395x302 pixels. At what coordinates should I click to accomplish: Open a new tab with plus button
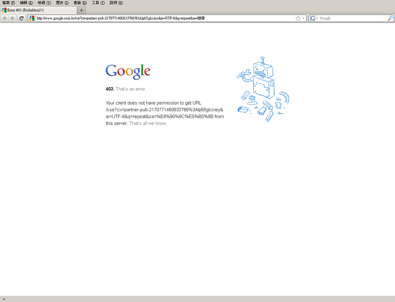(81, 10)
